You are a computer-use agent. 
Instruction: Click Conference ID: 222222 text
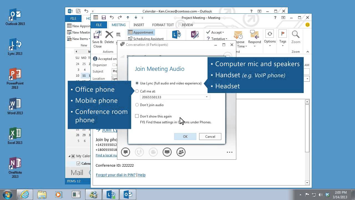click(x=115, y=165)
